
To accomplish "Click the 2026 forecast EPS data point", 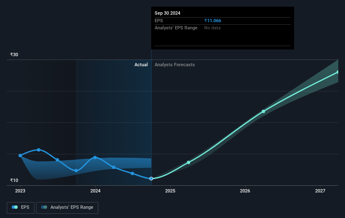I will (263, 112).
